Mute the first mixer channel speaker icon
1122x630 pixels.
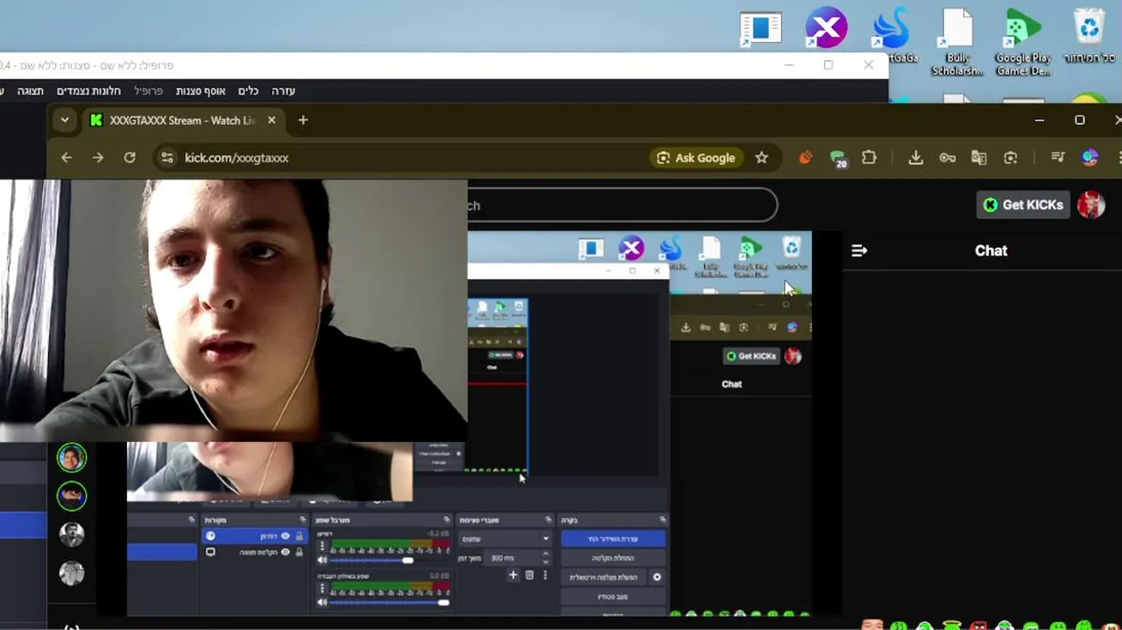pos(322,560)
